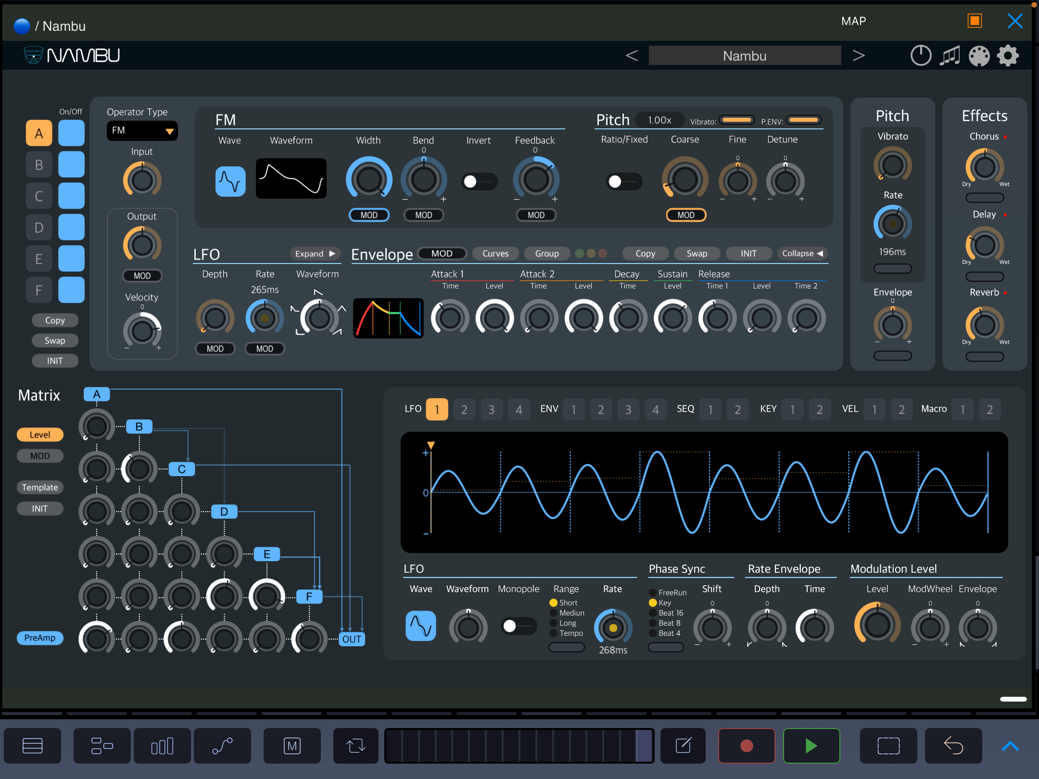The image size is (1039, 779).
Task: Click the envelope curve display thumbnail
Action: (x=389, y=318)
